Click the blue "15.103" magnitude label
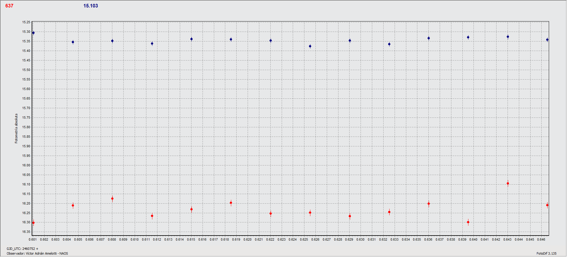Screen dimensions: 567x257 coord(91,6)
